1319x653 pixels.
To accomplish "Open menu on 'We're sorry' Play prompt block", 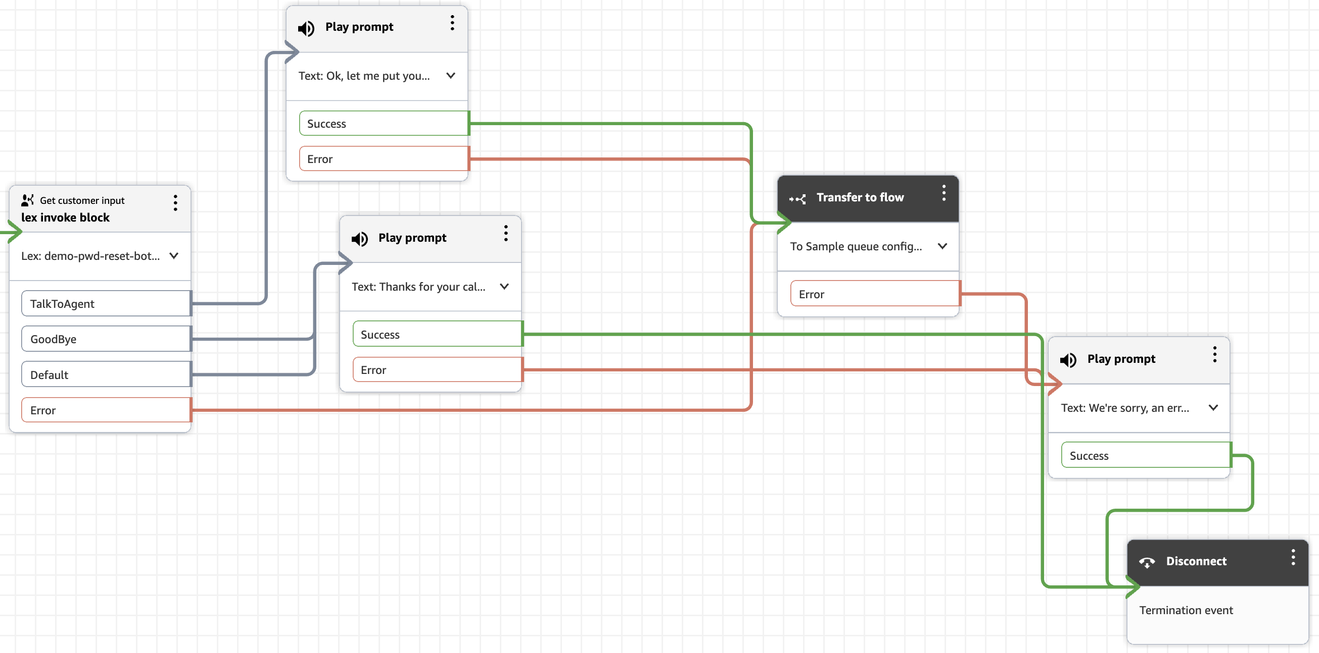I will 1214,354.
